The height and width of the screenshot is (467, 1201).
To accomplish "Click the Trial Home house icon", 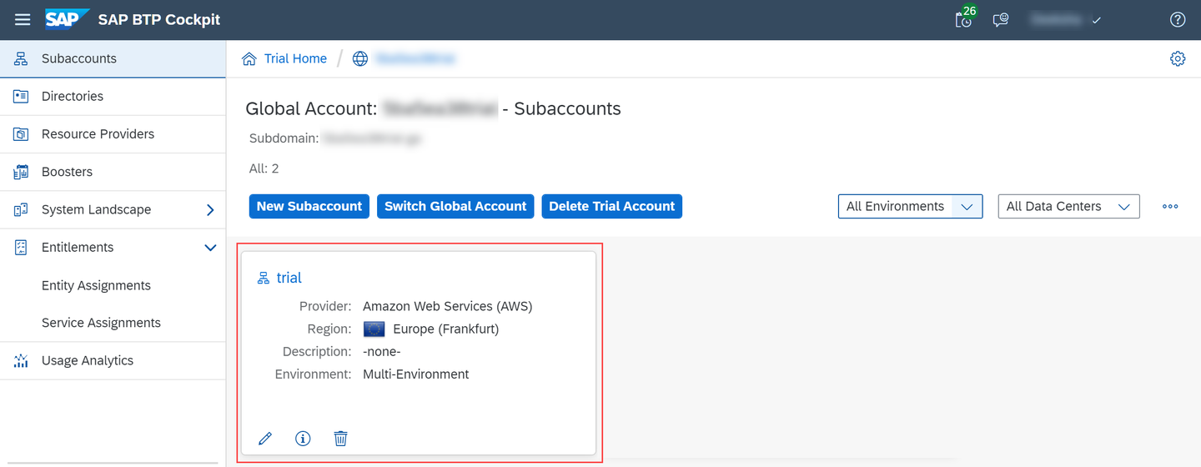I will tap(249, 58).
